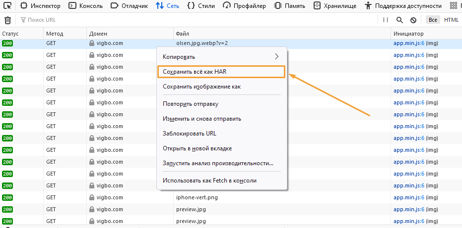Pause network recording with pause icon
The width and height of the screenshot is (462, 228).
(x=386, y=20)
